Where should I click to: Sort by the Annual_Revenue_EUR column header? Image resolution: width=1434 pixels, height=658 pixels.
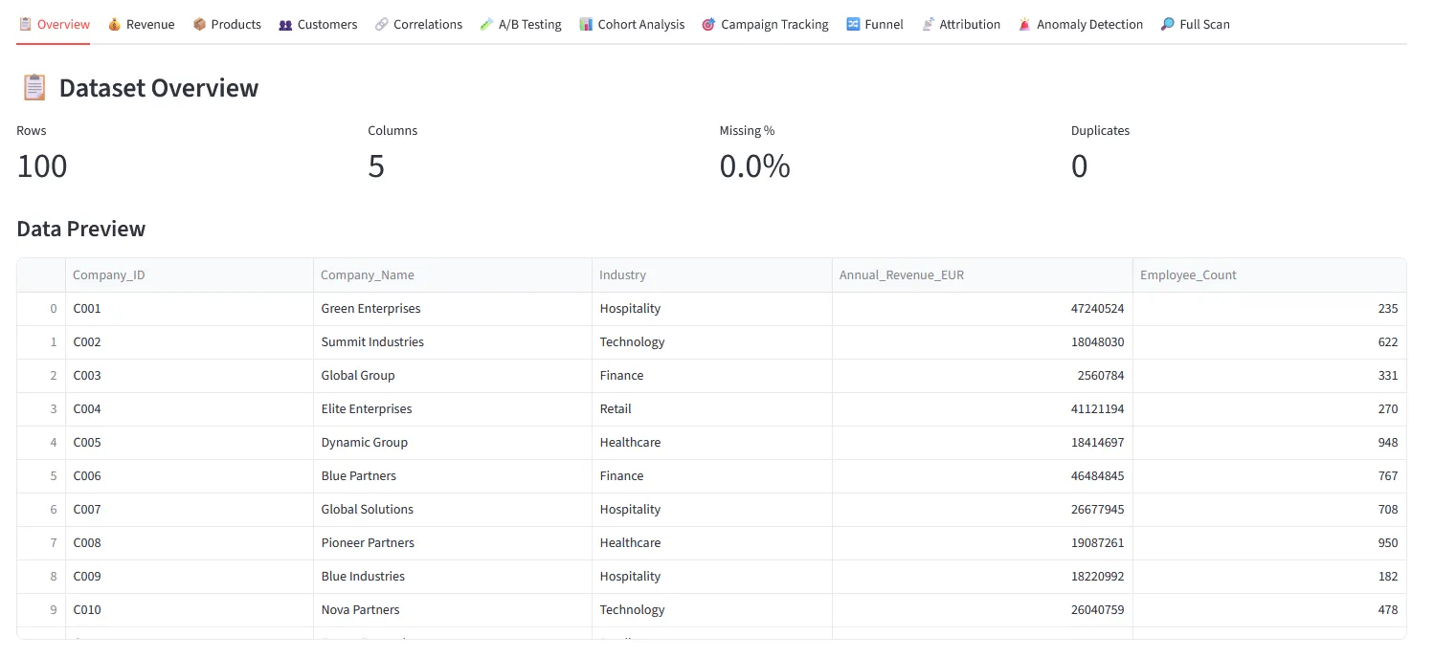coord(902,274)
